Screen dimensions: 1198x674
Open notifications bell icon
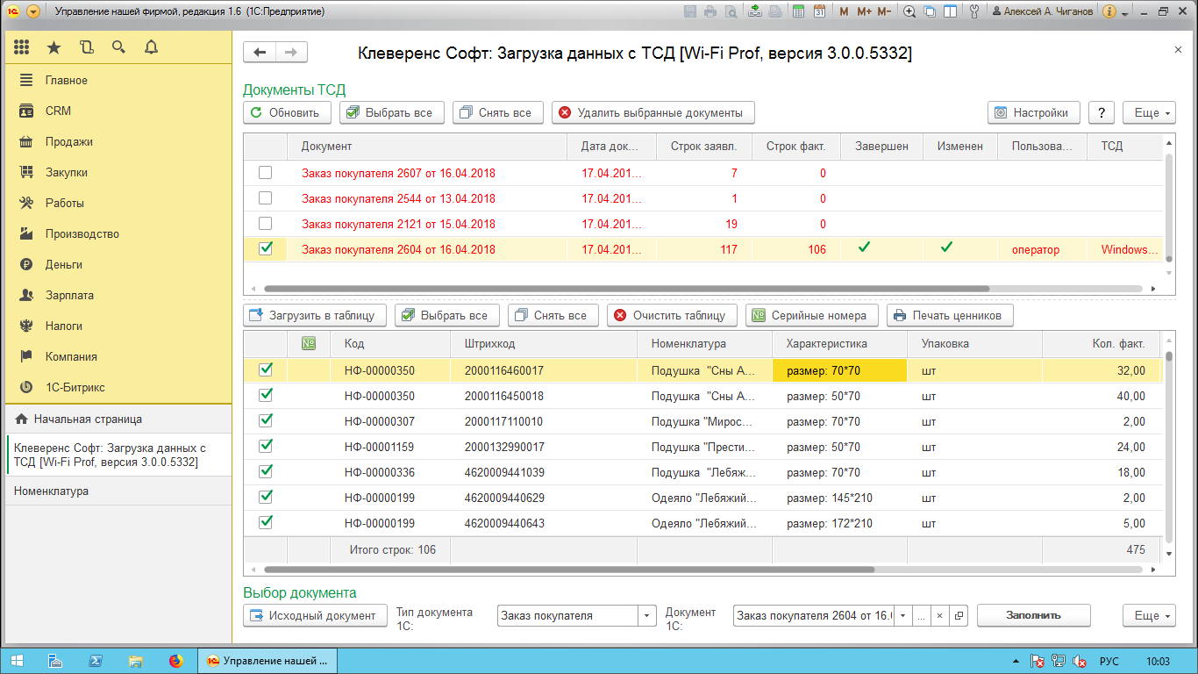point(151,47)
